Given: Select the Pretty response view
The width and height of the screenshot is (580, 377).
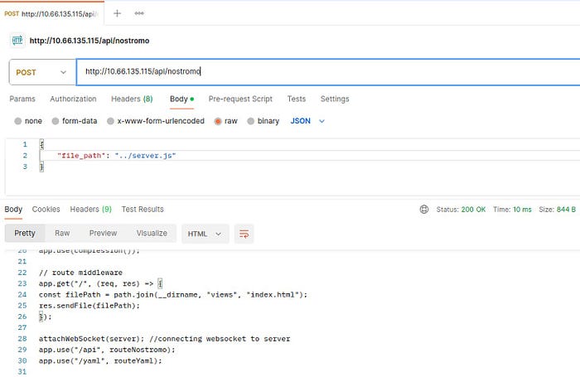Looking at the screenshot, I should [x=25, y=234].
